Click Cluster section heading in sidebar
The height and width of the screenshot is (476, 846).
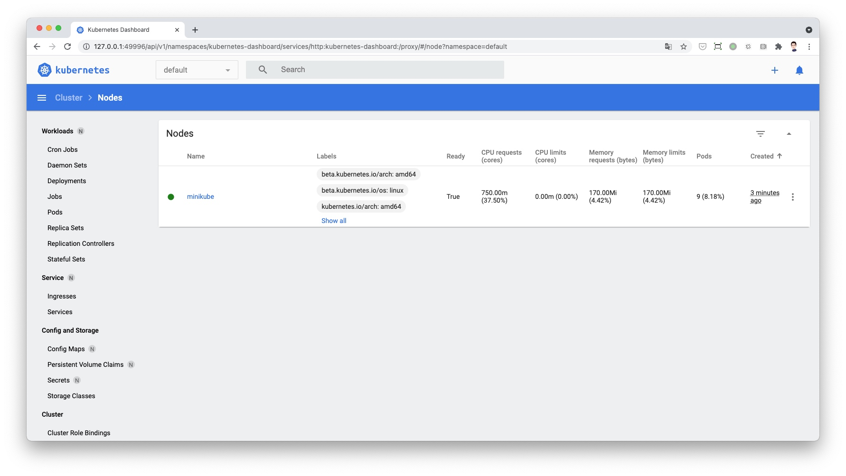click(52, 414)
